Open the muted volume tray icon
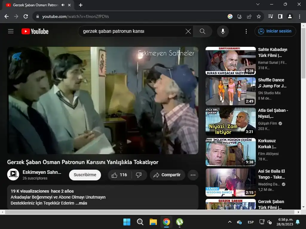Viewport: 306px width, 229px height. (270, 222)
